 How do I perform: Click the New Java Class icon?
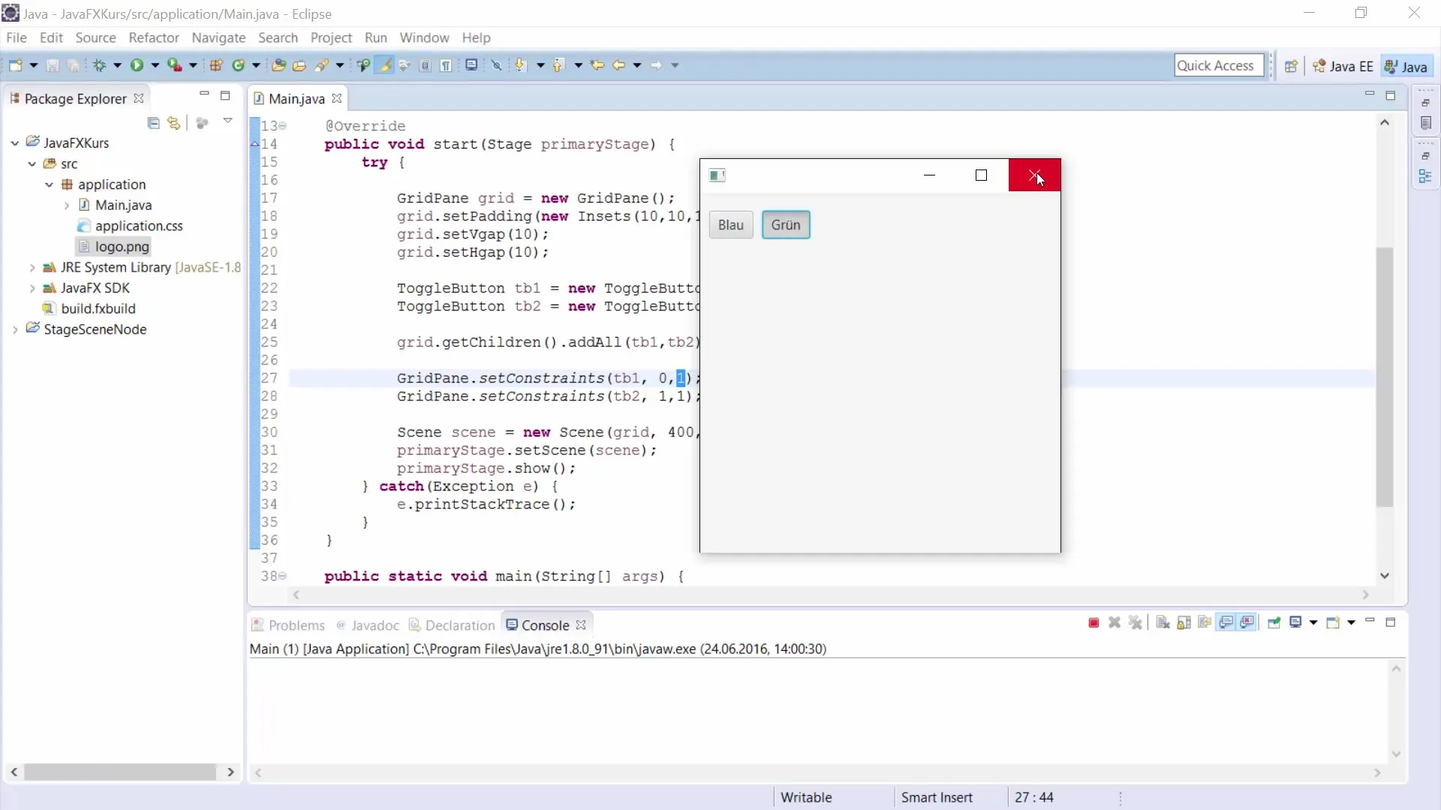coord(239,65)
